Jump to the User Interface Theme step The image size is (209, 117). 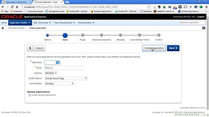click(139, 35)
